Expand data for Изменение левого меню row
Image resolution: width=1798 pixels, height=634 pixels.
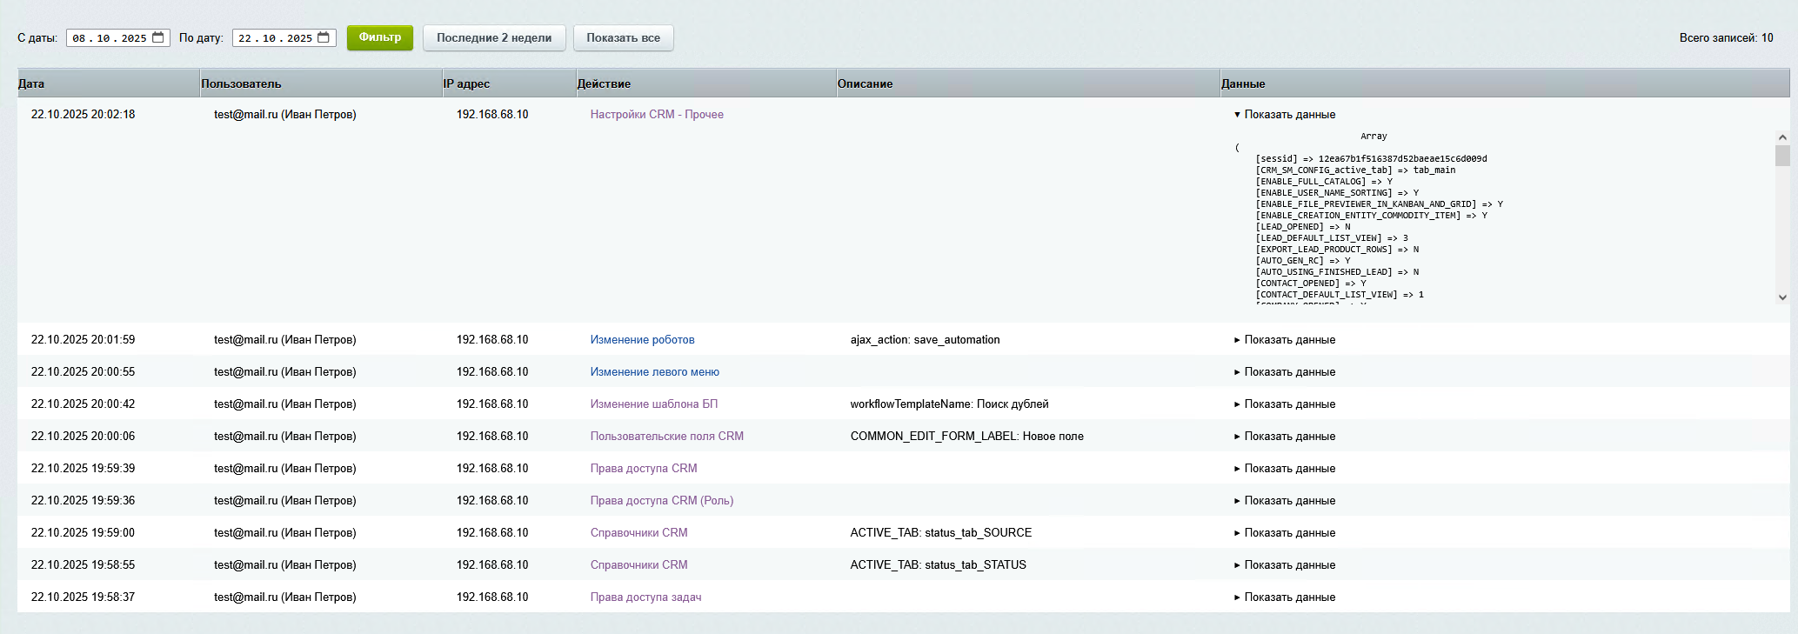click(x=1284, y=372)
